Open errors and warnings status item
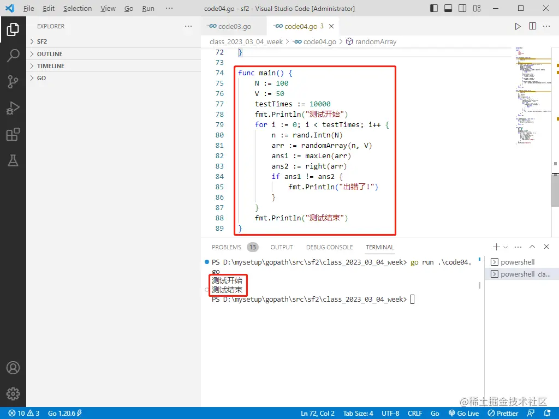This screenshot has width=559, height=419. coord(24,414)
